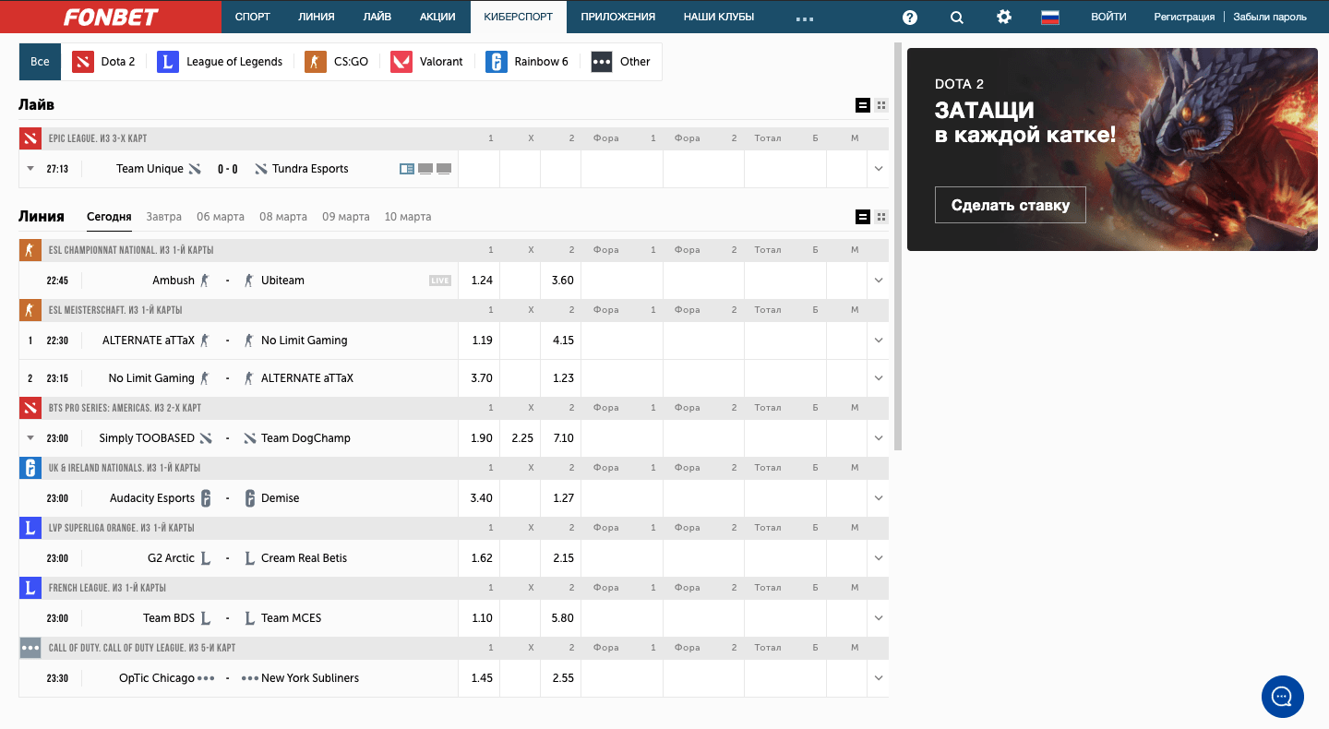Select the Все filter tab

pyautogui.click(x=40, y=62)
